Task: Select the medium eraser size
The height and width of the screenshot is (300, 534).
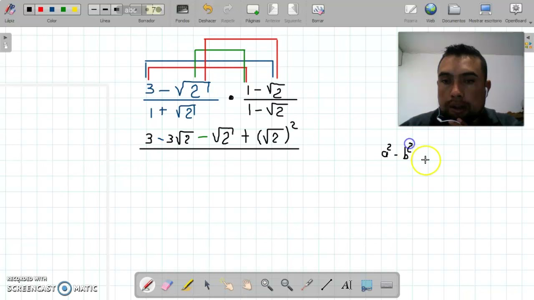Action: pyautogui.click(x=146, y=10)
